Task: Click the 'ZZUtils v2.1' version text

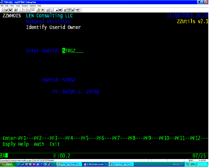Action: (x=193, y=21)
